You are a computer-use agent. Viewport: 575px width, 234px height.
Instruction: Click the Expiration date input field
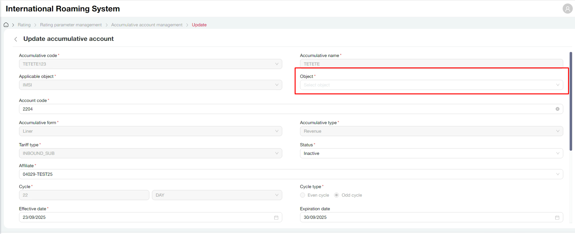tap(425, 217)
